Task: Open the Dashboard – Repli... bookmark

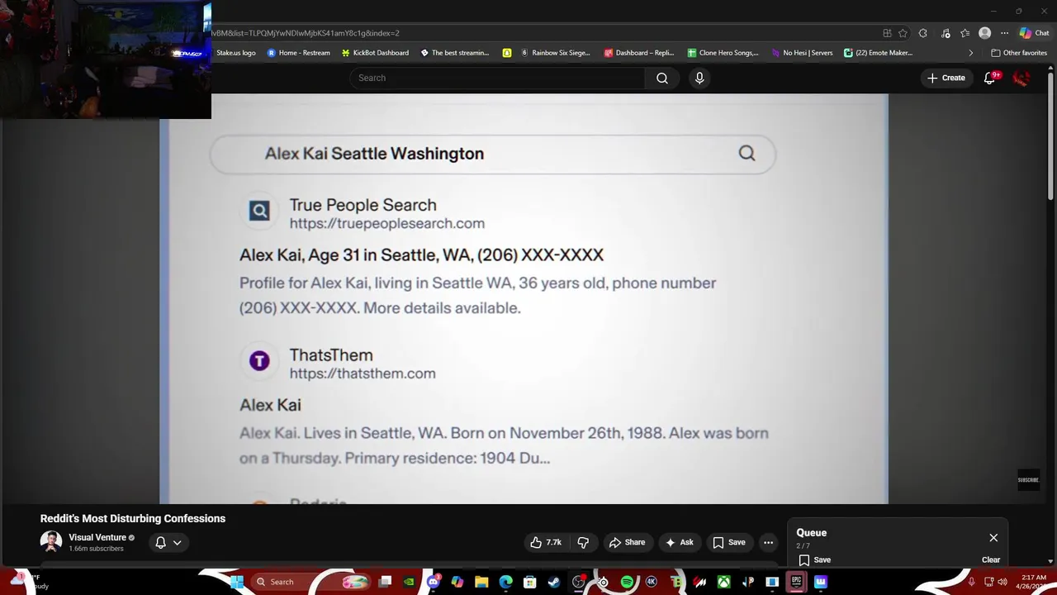Action: [639, 53]
